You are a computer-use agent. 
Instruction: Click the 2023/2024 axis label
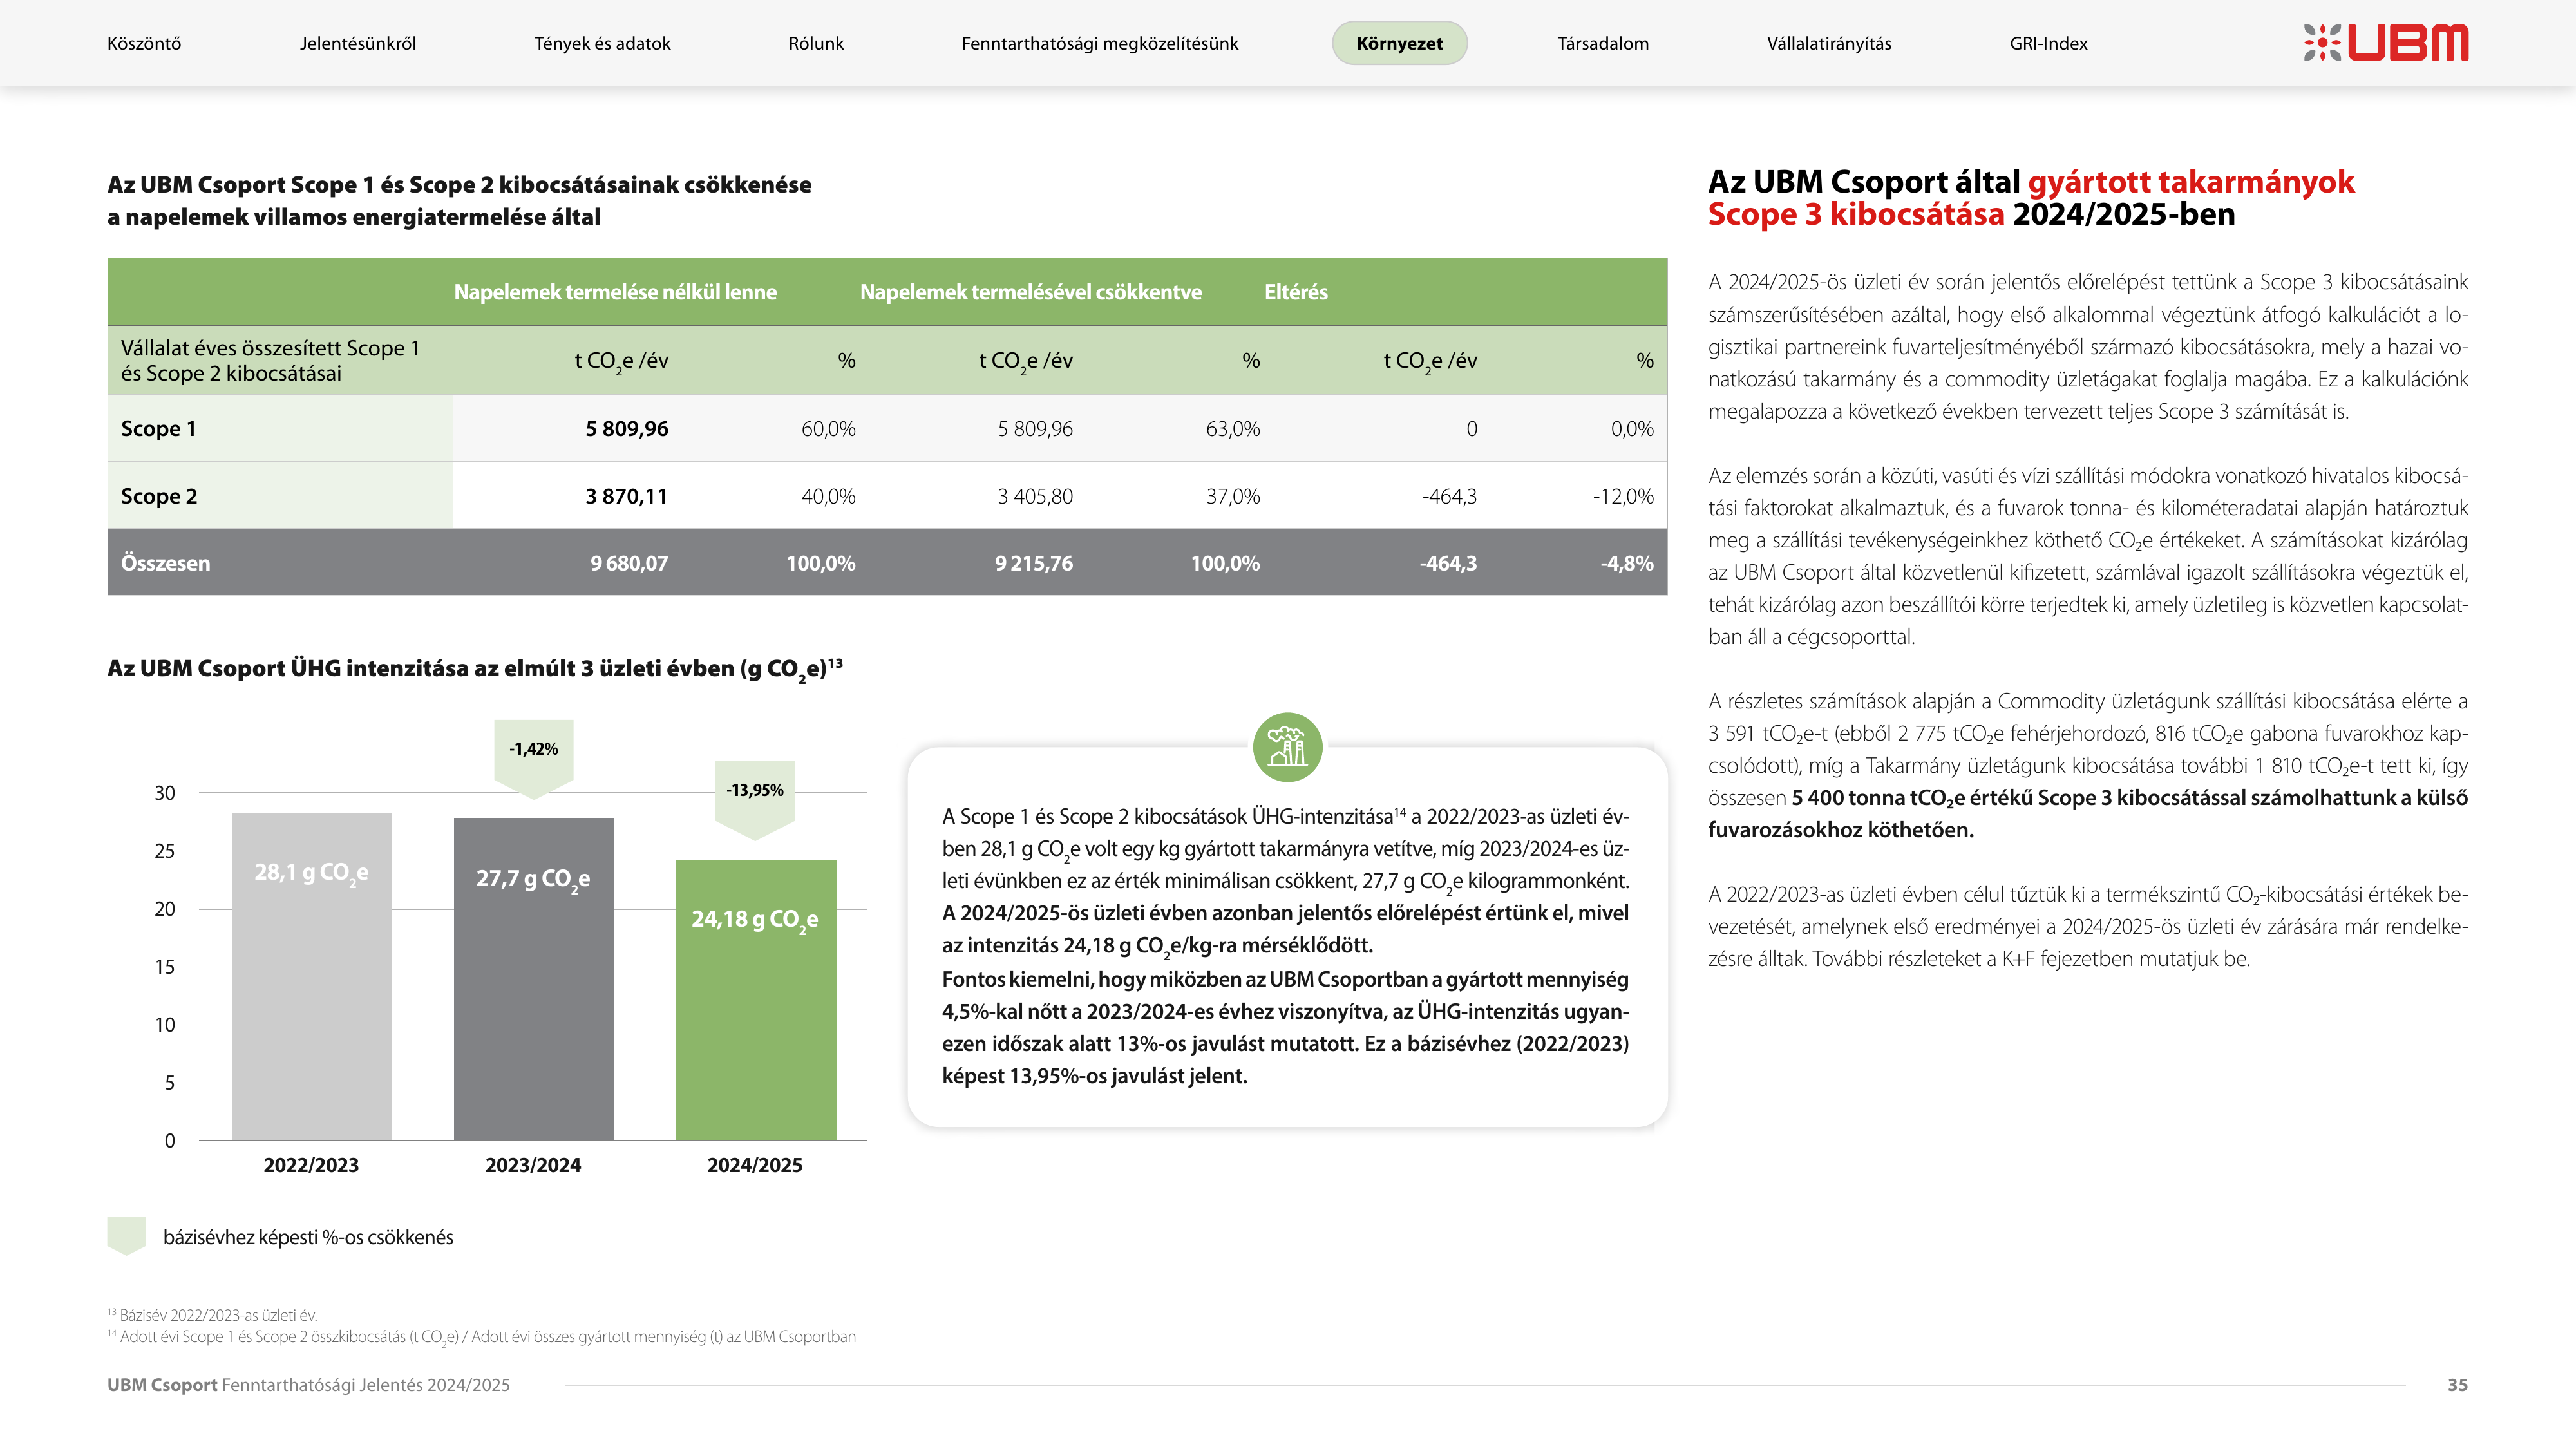533,1165
